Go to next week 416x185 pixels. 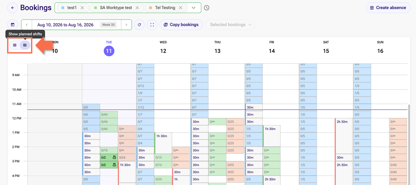126,24
